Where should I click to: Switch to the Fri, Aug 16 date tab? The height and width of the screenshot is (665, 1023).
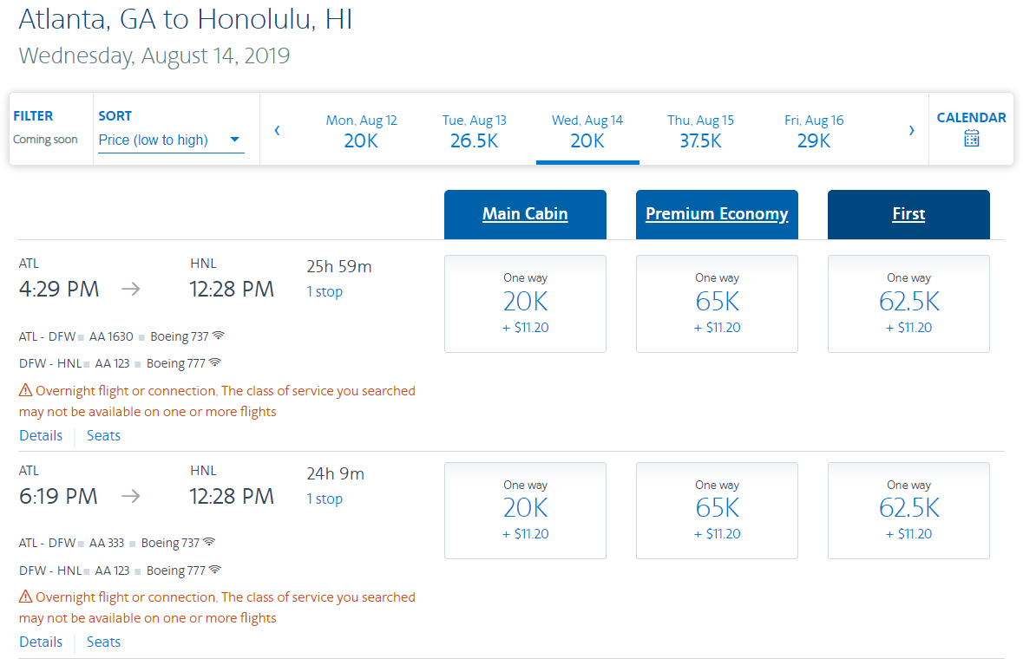(x=814, y=131)
